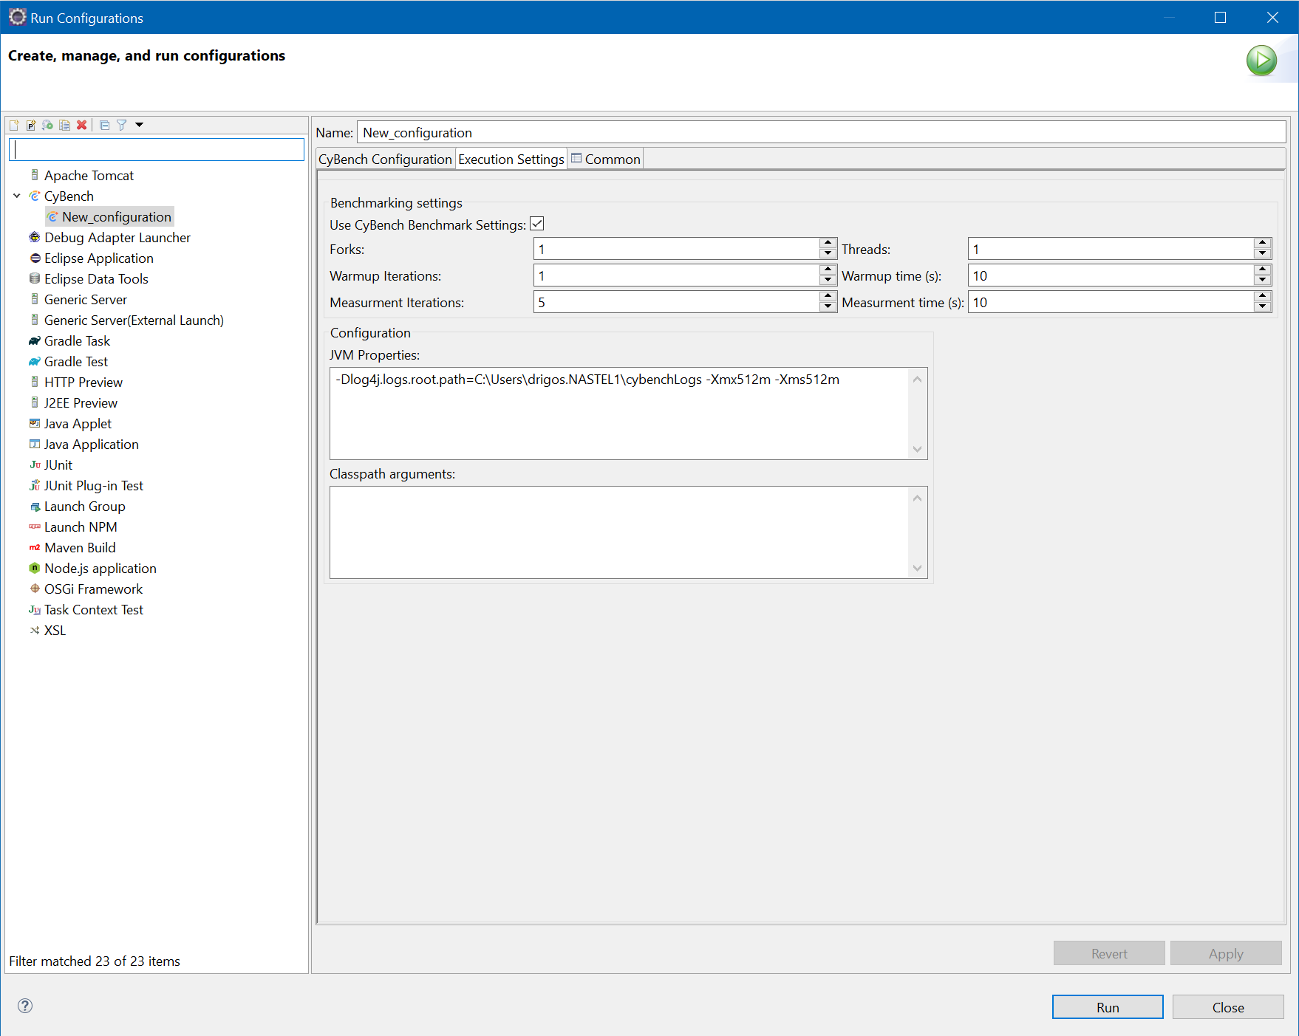Click the Revert button

tap(1109, 953)
